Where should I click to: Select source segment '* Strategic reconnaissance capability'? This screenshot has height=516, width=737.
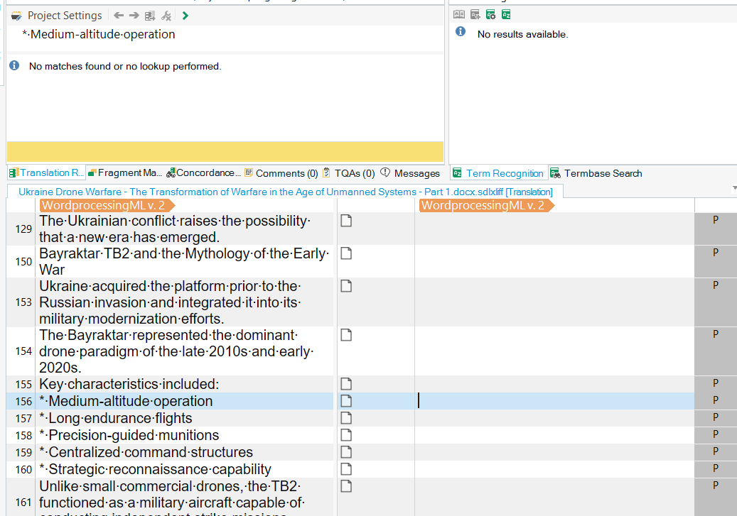156,469
